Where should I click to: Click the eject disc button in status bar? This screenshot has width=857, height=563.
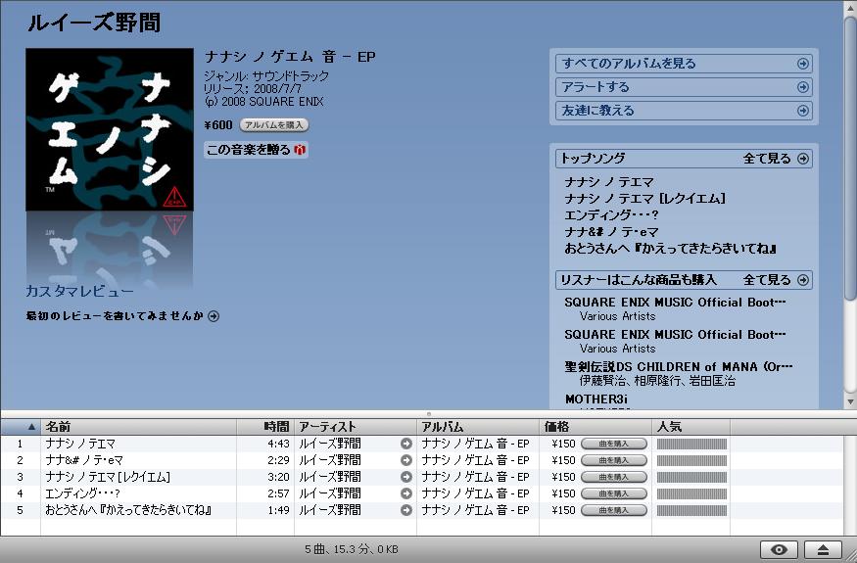[x=823, y=550]
